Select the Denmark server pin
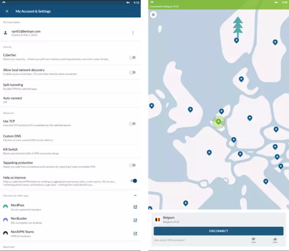This screenshot has width=289, height=251. click(241, 79)
